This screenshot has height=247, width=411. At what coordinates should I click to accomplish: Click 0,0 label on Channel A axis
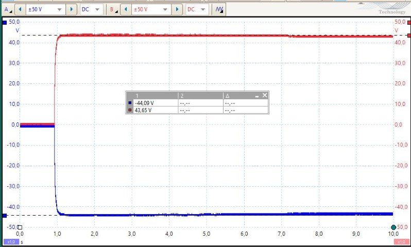15,125
